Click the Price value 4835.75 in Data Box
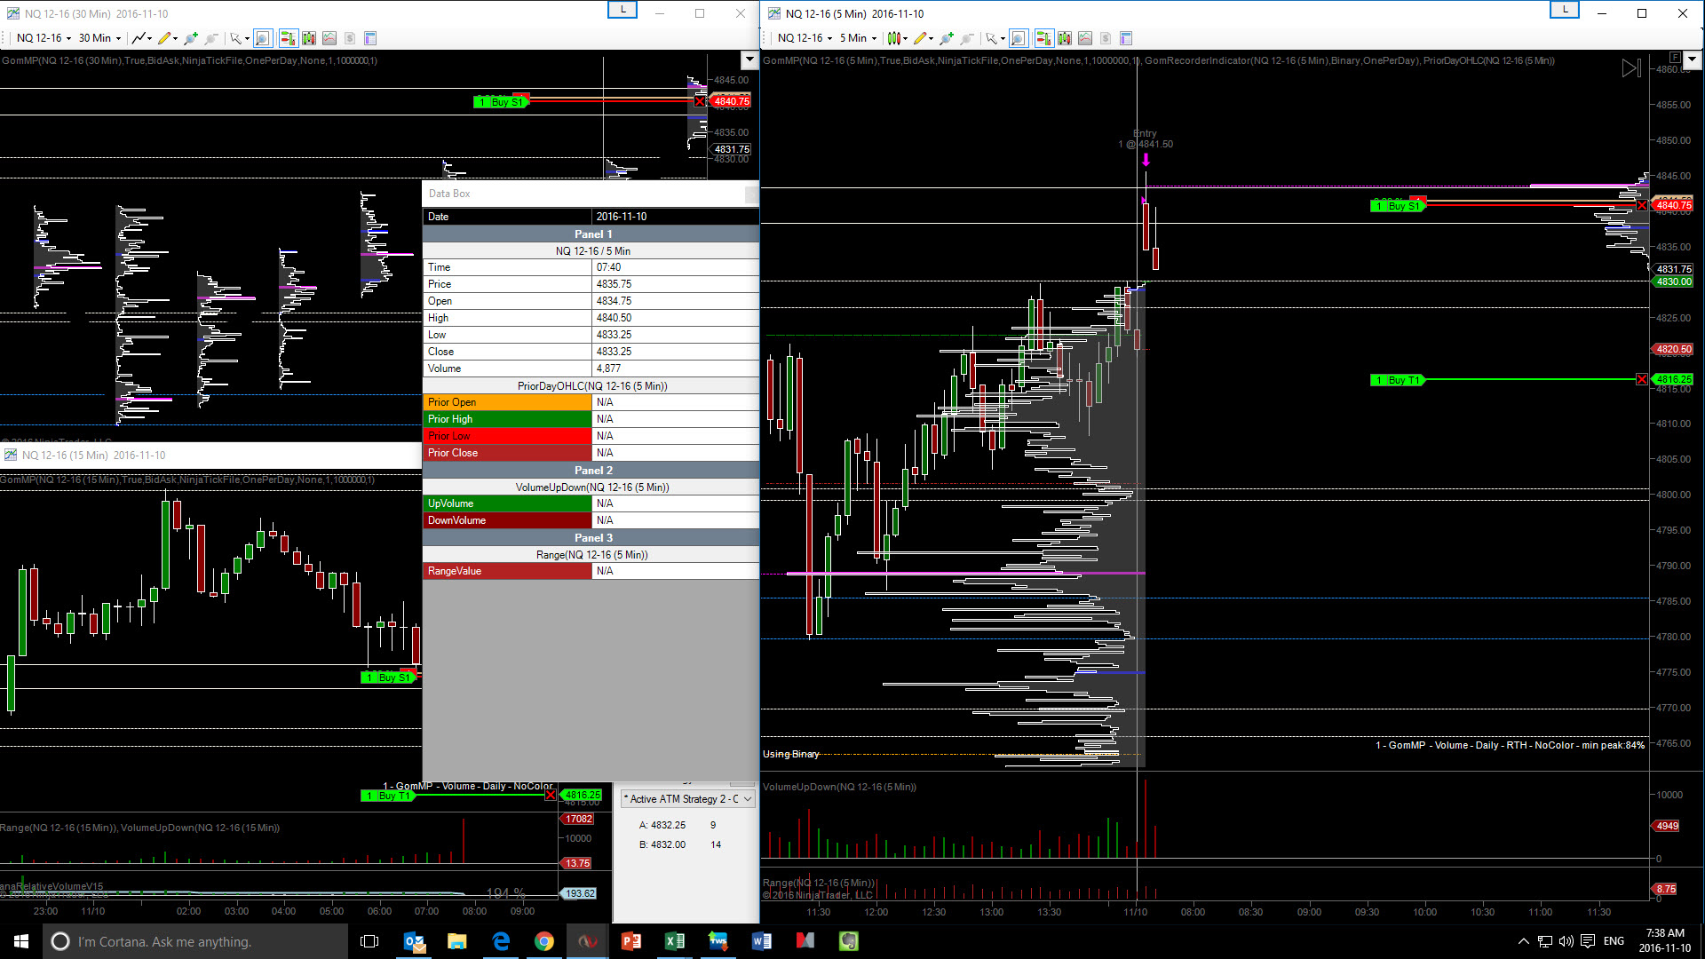Image resolution: width=1705 pixels, height=959 pixels. (615, 284)
